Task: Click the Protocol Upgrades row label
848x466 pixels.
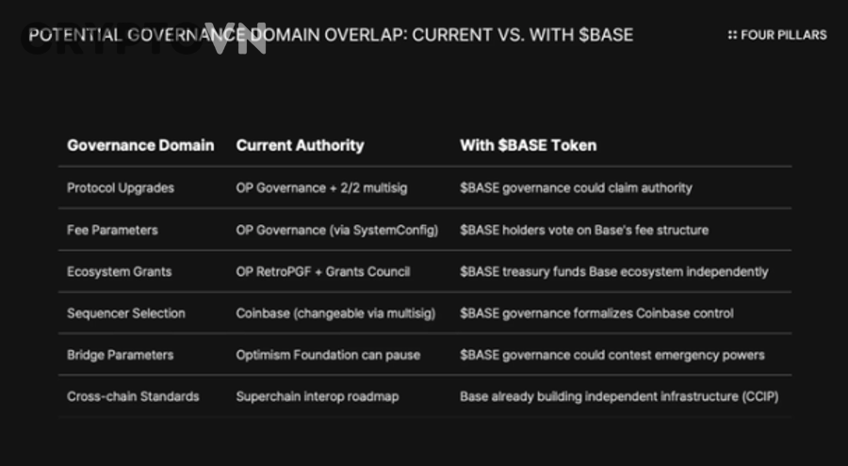Action: pos(121,188)
